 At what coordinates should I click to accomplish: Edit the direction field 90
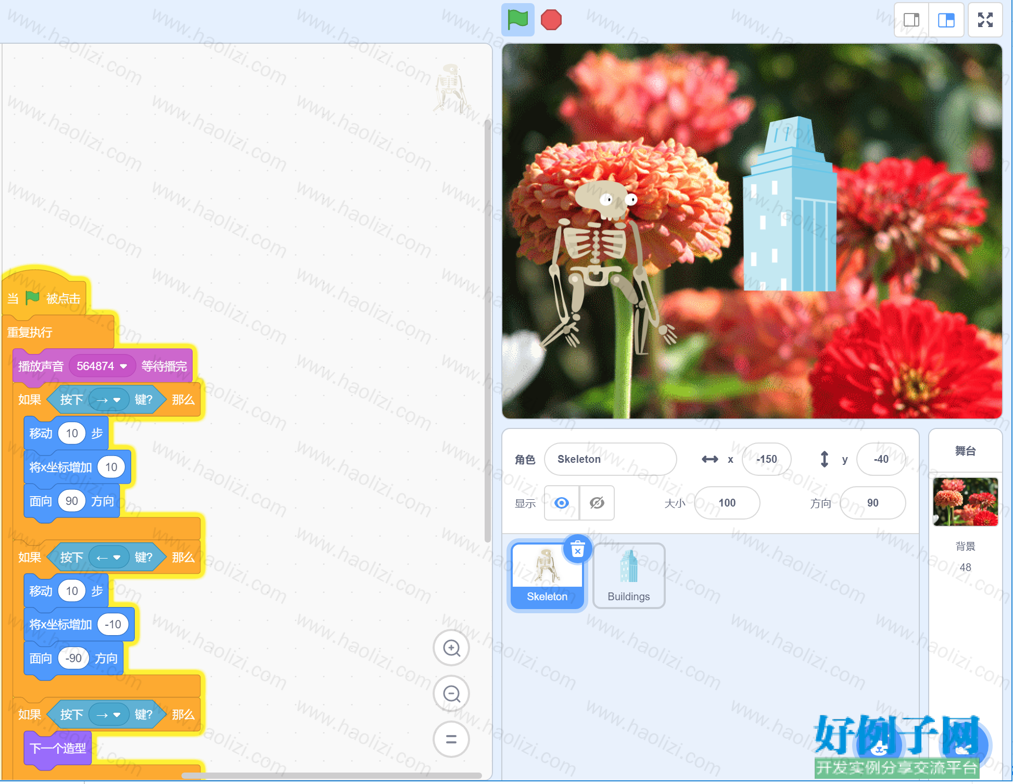pyautogui.click(x=872, y=503)
